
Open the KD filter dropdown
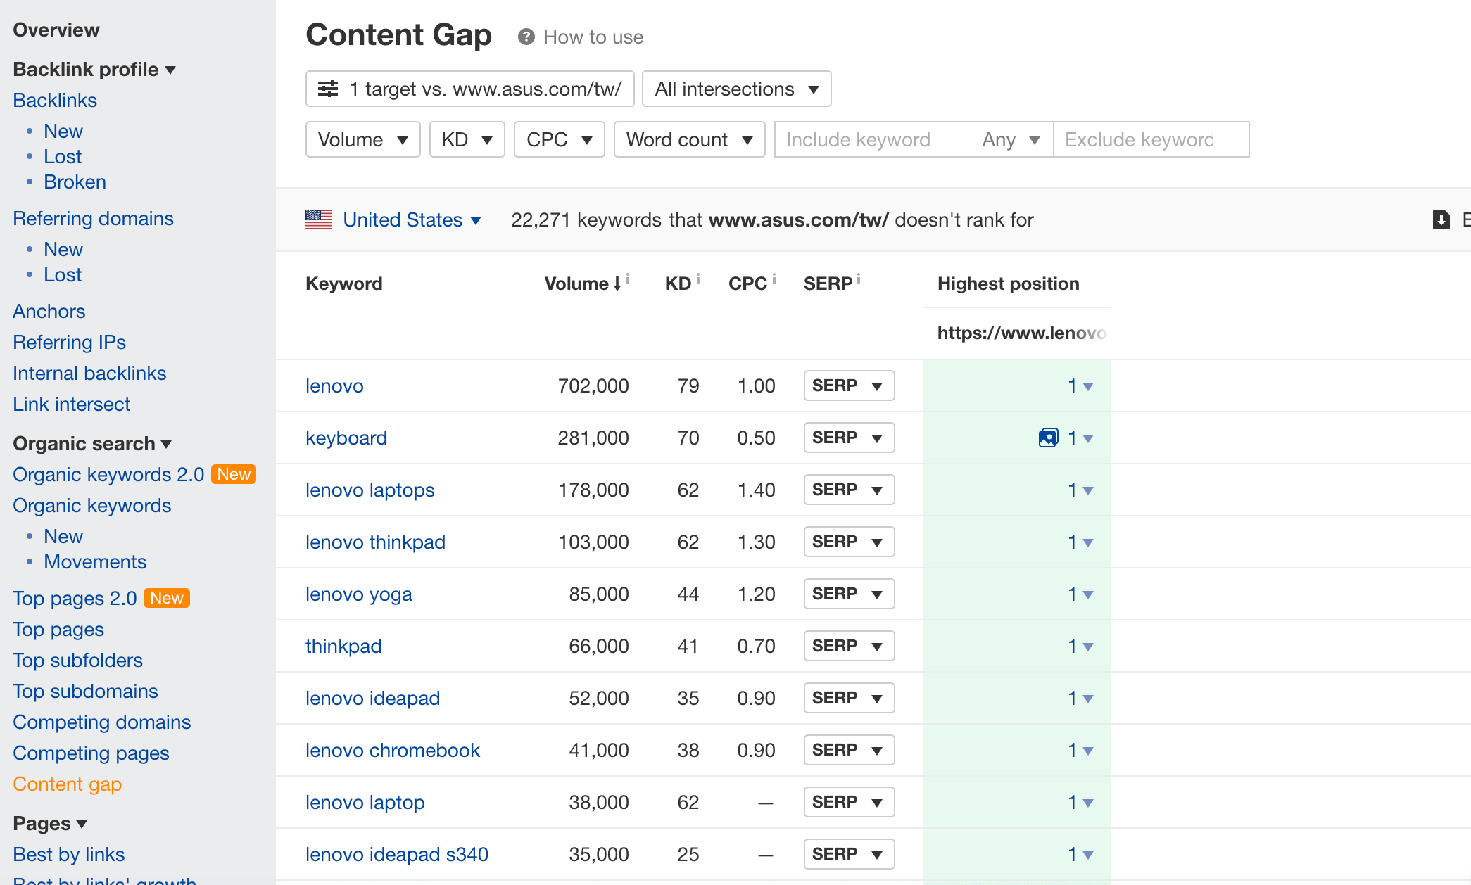tap(467, 140)
